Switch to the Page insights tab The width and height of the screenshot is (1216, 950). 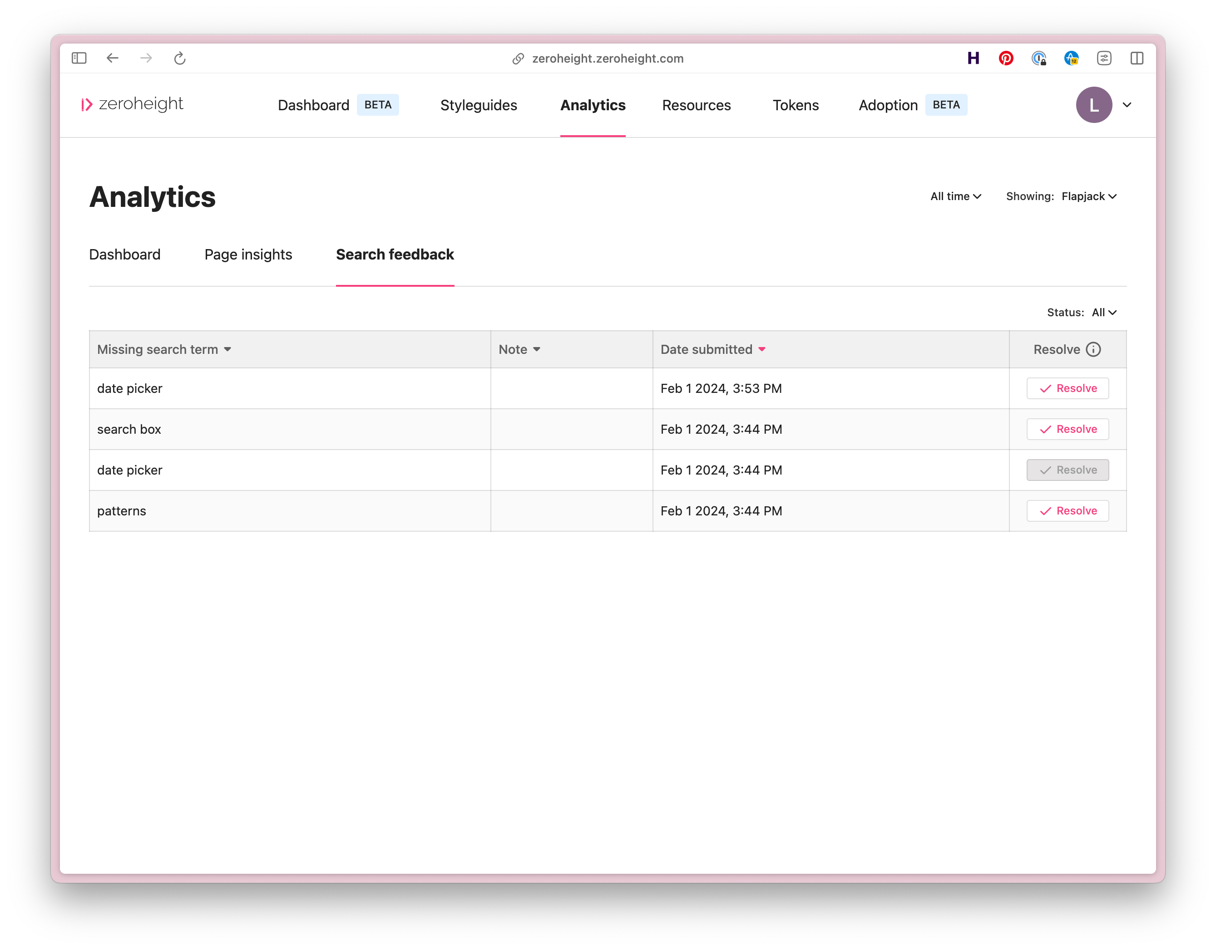click(248, 254)
